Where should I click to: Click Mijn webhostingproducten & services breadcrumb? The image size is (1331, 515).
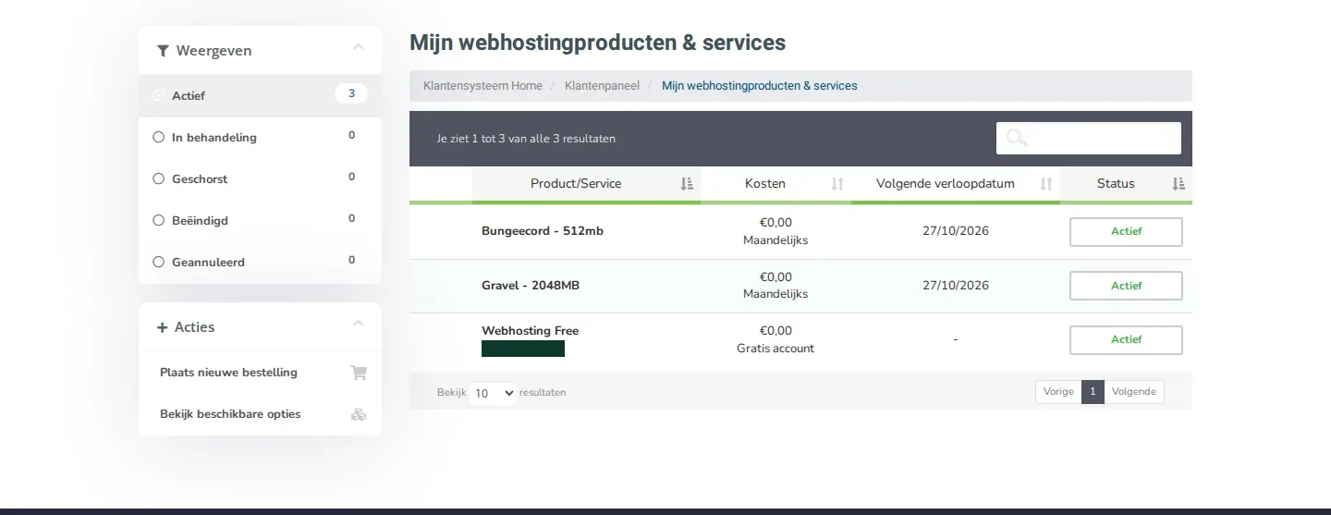coord(760,86)
